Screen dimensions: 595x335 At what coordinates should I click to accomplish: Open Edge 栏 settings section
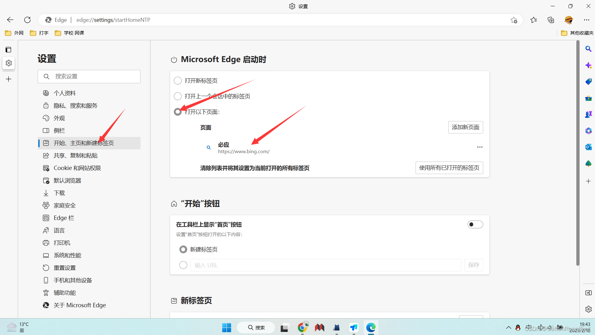click(89, 218)
